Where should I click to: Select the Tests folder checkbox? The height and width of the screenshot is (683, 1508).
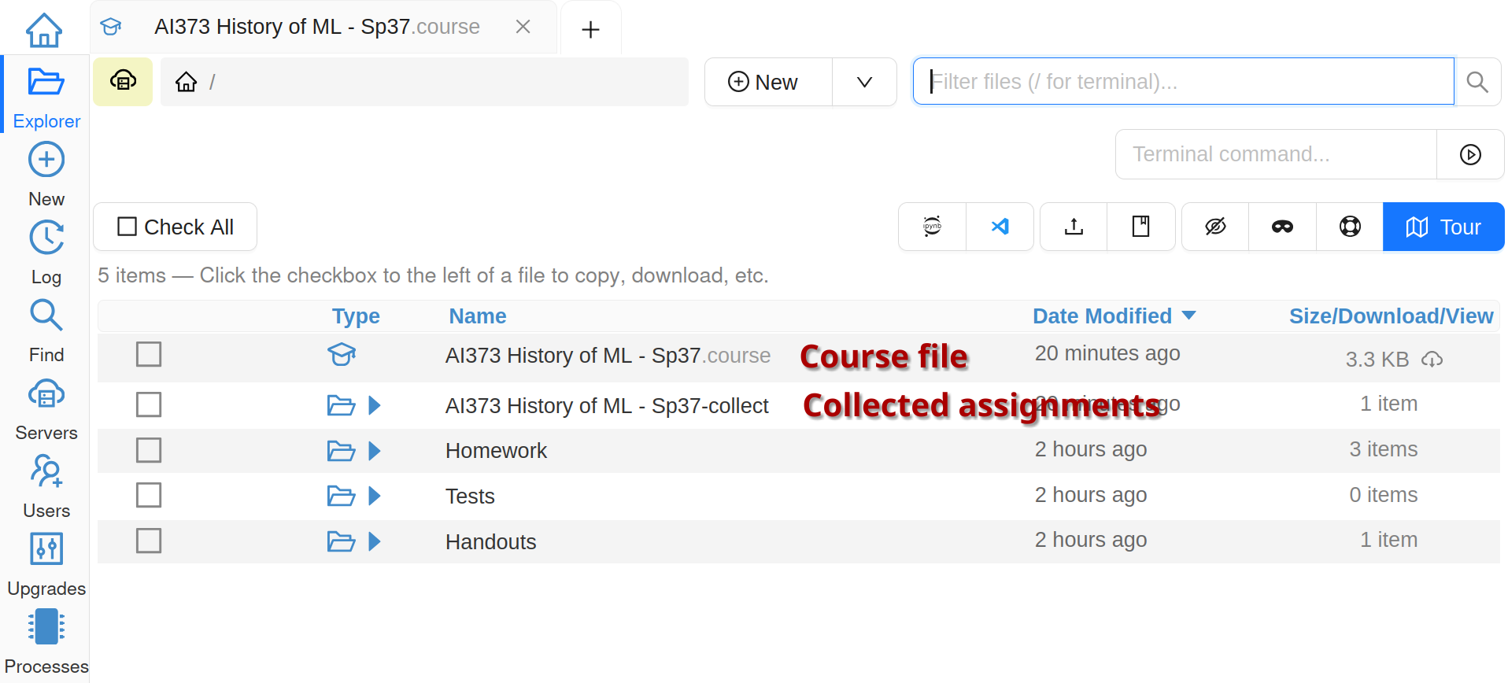[x=149, y=495]
